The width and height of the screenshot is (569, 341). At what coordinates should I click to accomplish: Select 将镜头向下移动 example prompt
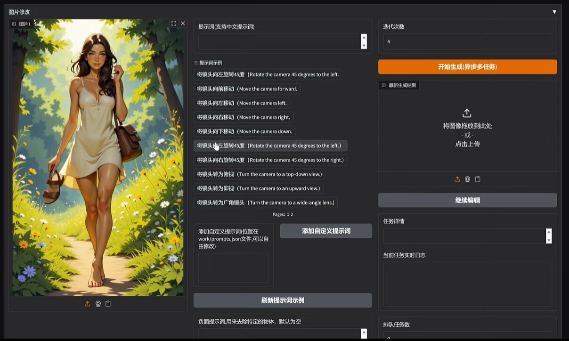click(244, 131)
